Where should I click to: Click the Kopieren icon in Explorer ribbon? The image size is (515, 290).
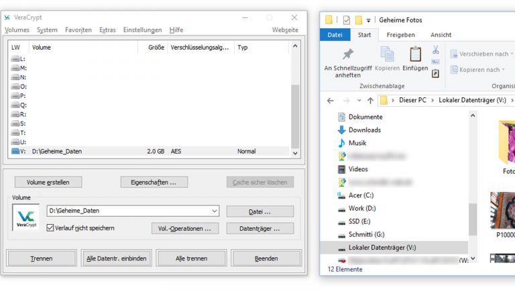coord(387,54)
